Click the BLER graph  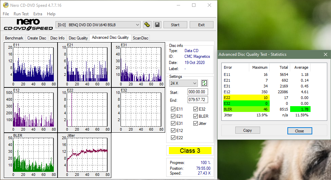[31, 155]
